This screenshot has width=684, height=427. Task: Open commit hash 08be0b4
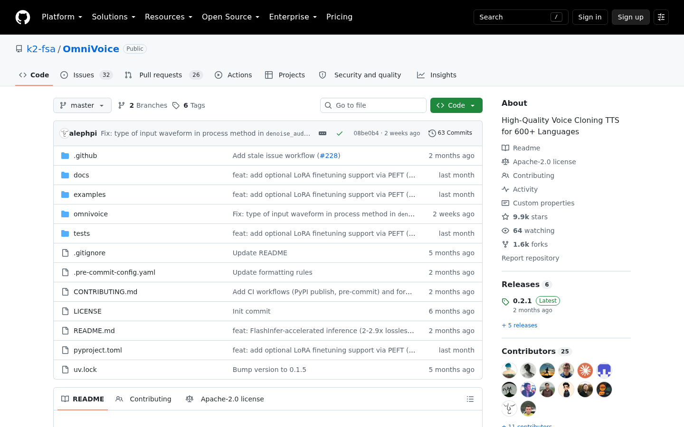tap(366, 133)
